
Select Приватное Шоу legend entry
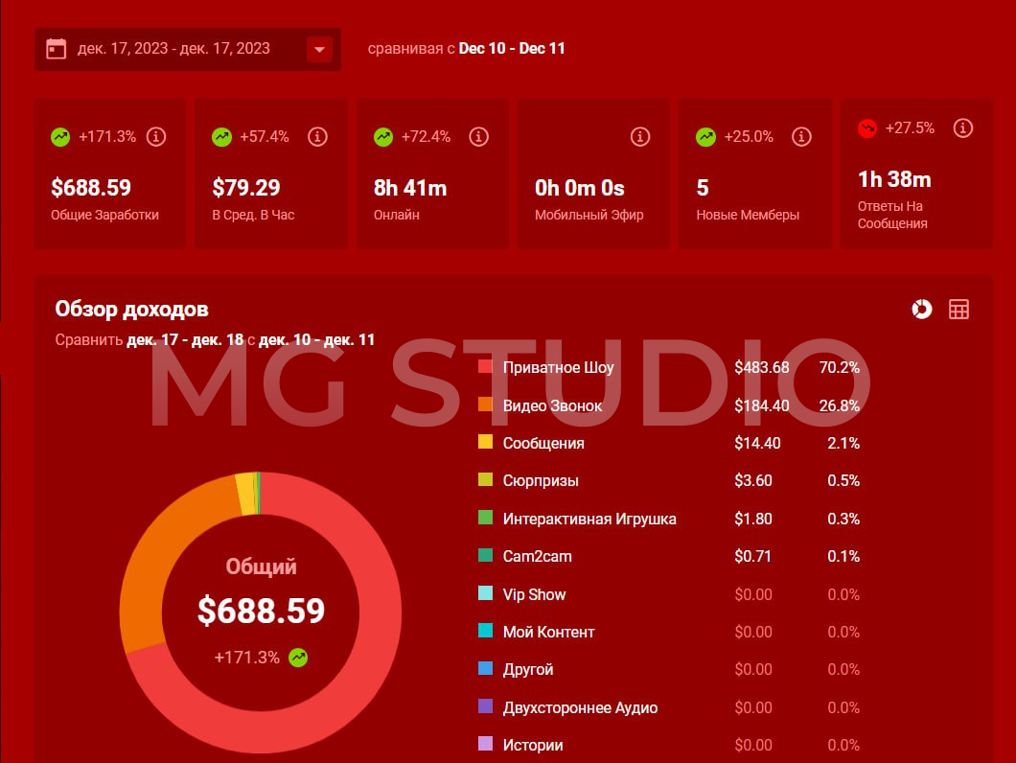(558, 368)
